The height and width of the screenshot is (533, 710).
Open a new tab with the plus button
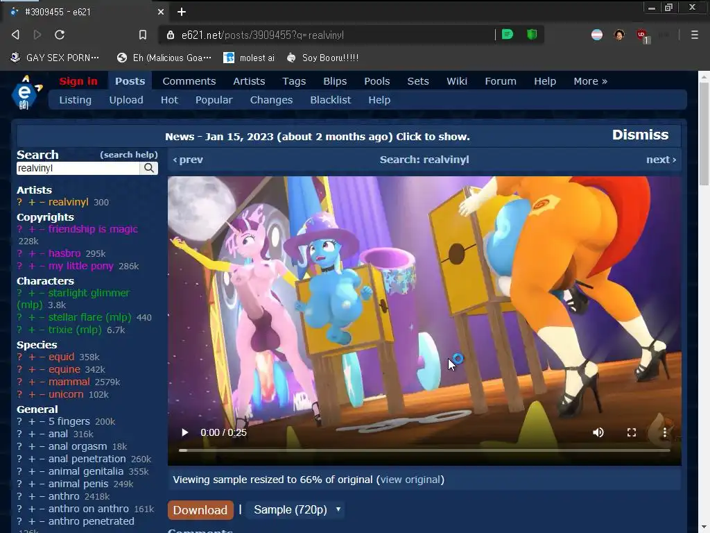182,12
